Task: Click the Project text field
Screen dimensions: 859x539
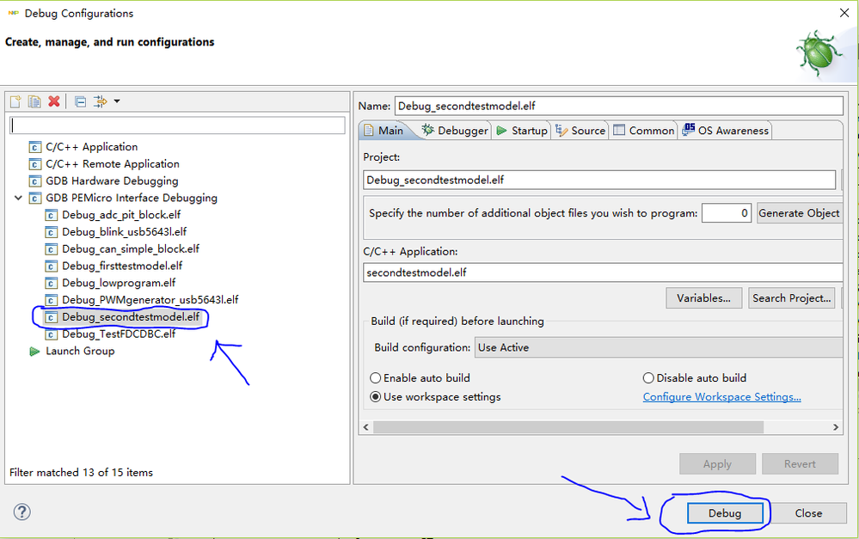Action: click(x=599, y=180)
